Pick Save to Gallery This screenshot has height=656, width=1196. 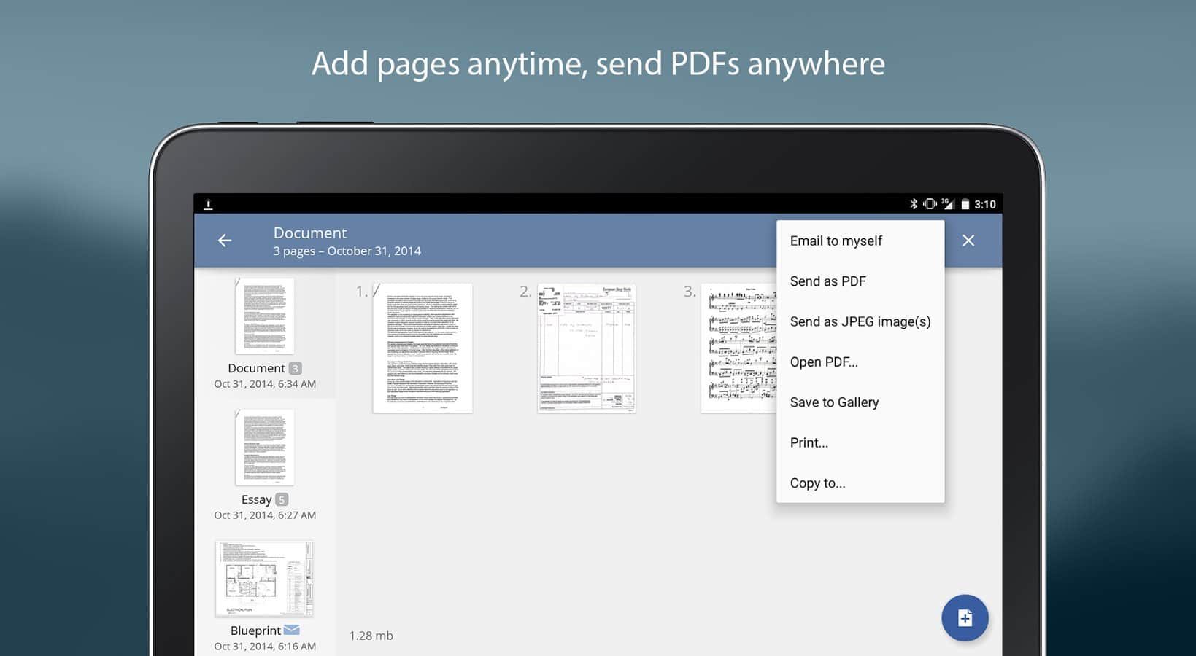(834, 402)
